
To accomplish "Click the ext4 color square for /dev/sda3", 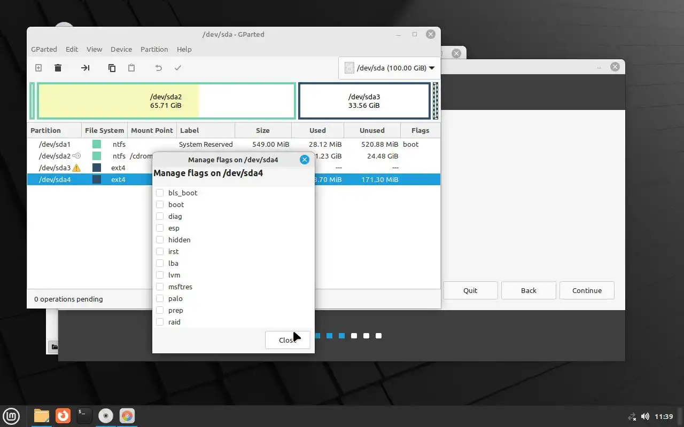I will (x=97, y=168).
